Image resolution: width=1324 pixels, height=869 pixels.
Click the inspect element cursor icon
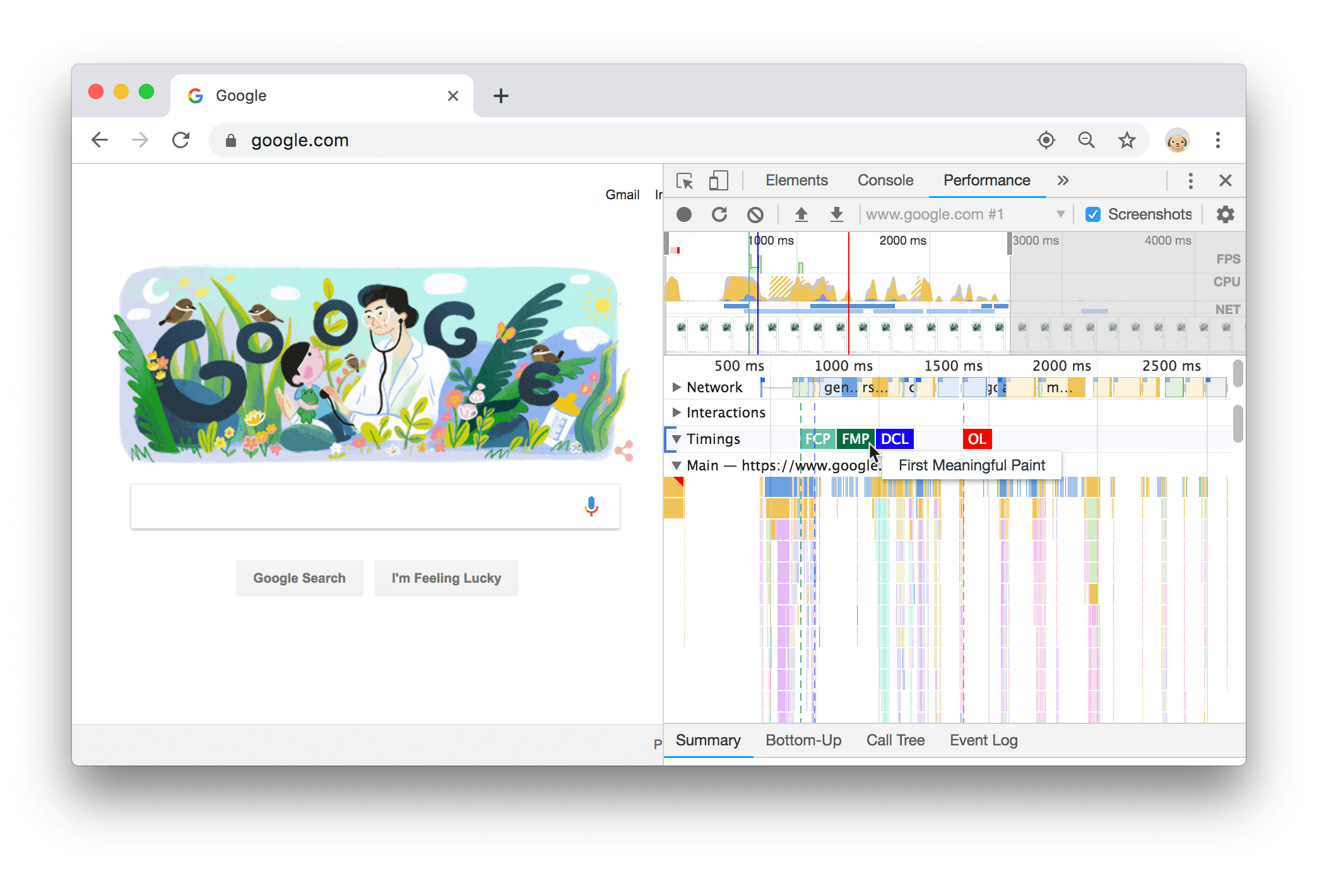point(683,180)
